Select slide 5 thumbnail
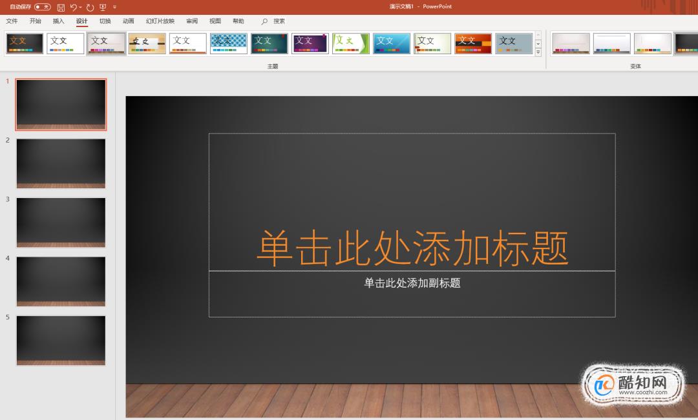 point(61,341)
